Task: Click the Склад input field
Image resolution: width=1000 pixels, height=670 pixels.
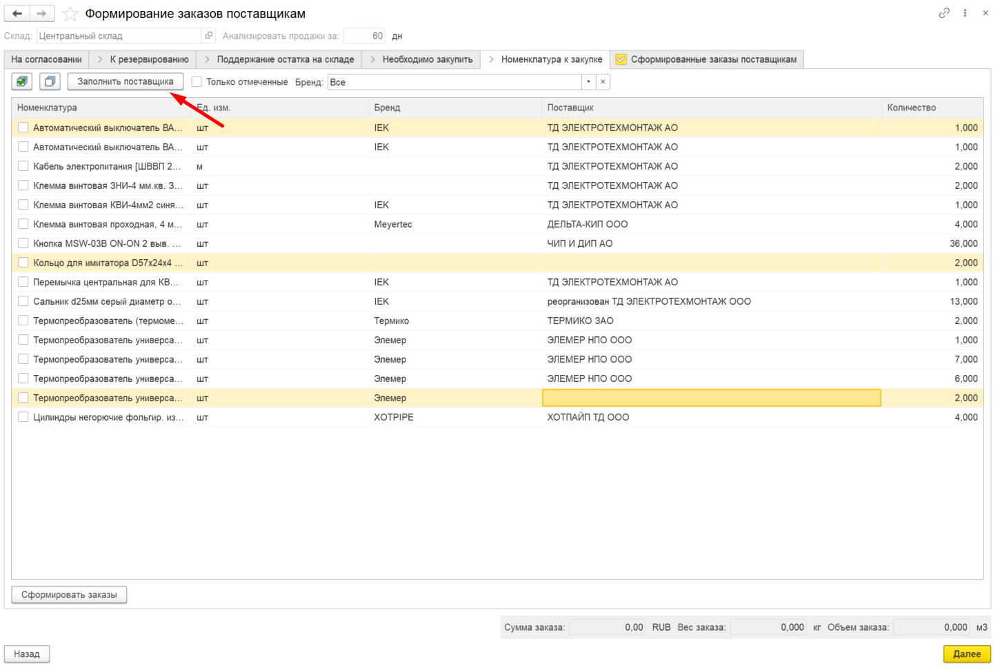Action: click(119, 36)
